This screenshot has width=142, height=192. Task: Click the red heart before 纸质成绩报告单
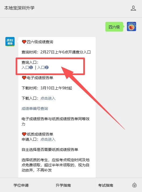(x=24, y=134)
